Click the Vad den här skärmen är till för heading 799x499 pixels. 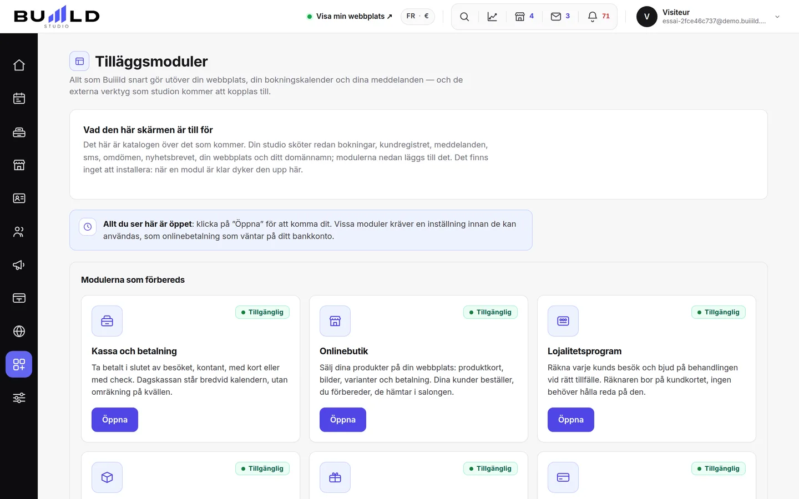click(148, 130)
